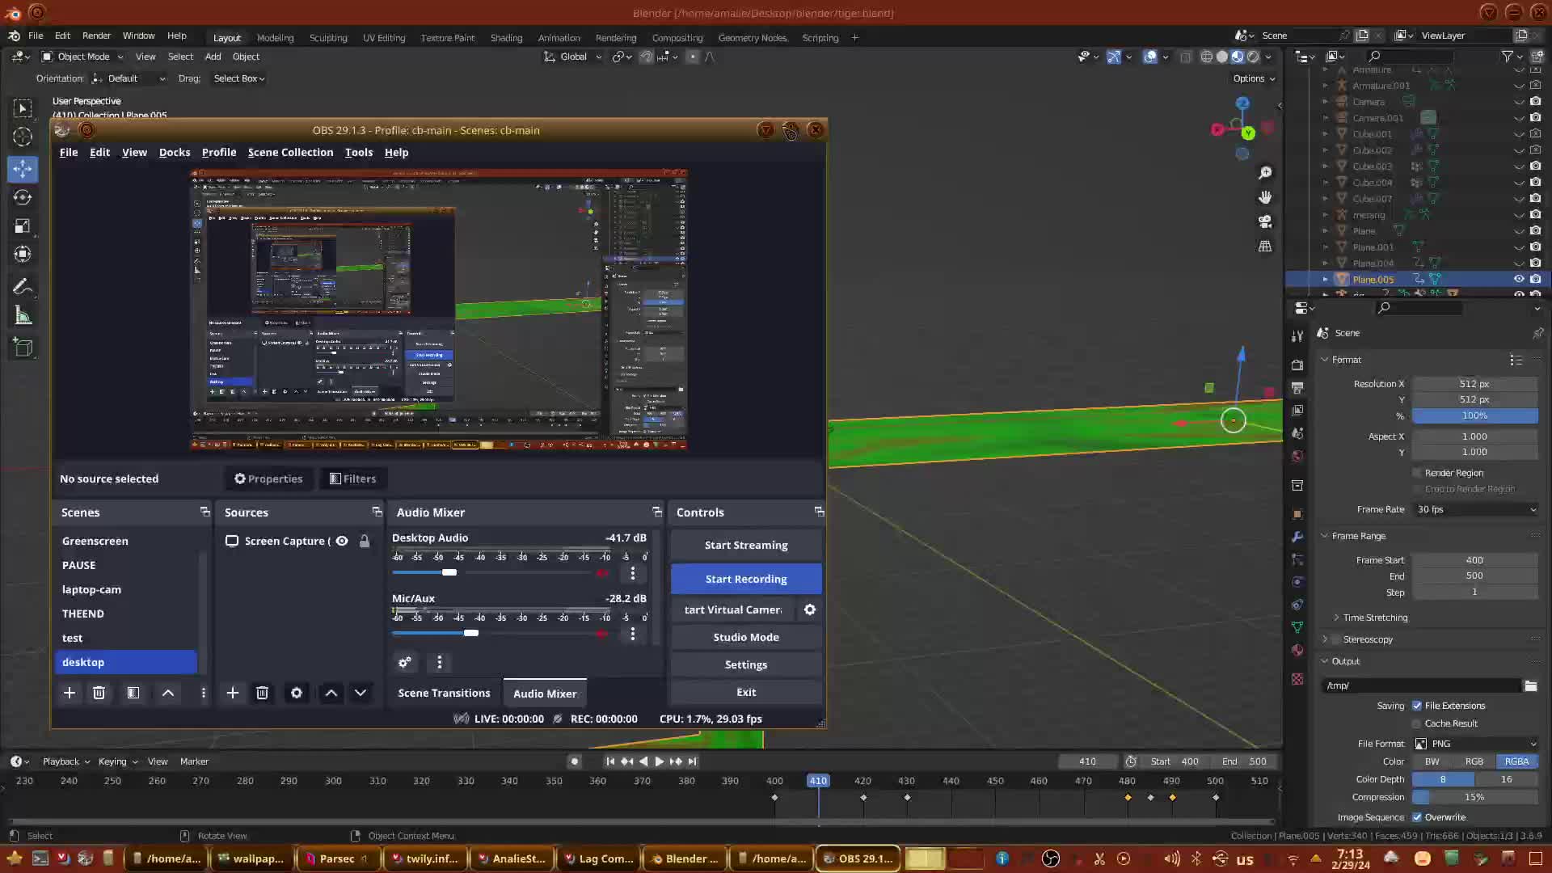Open the Scene Collection menu in OBS
Screen dimensions: 1552x873
[x=290, y=152]
